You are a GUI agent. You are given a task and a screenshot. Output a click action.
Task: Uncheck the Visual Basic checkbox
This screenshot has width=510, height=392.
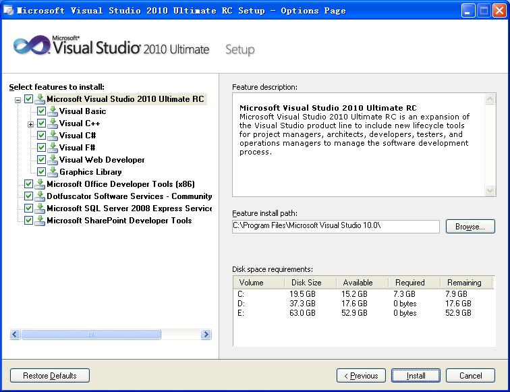point(41,111)
